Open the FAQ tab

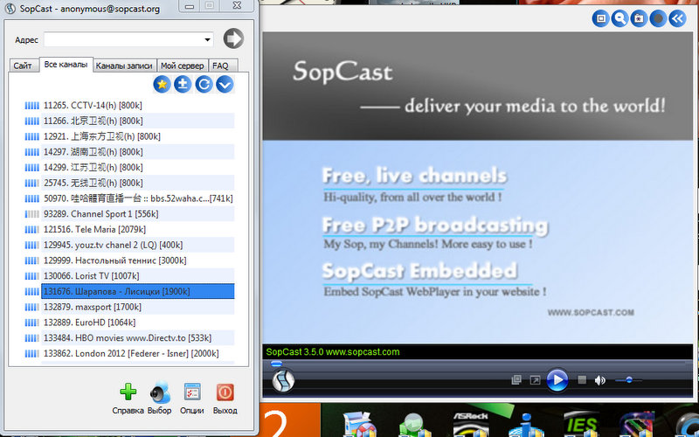[221, 66]
